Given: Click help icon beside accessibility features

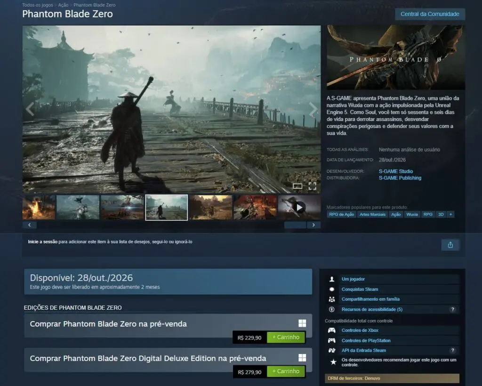Looking at the screenshot, I should click(452, 309).
